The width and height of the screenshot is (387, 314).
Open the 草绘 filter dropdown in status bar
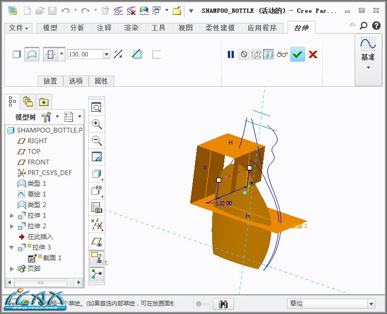(x=371, y=303)
